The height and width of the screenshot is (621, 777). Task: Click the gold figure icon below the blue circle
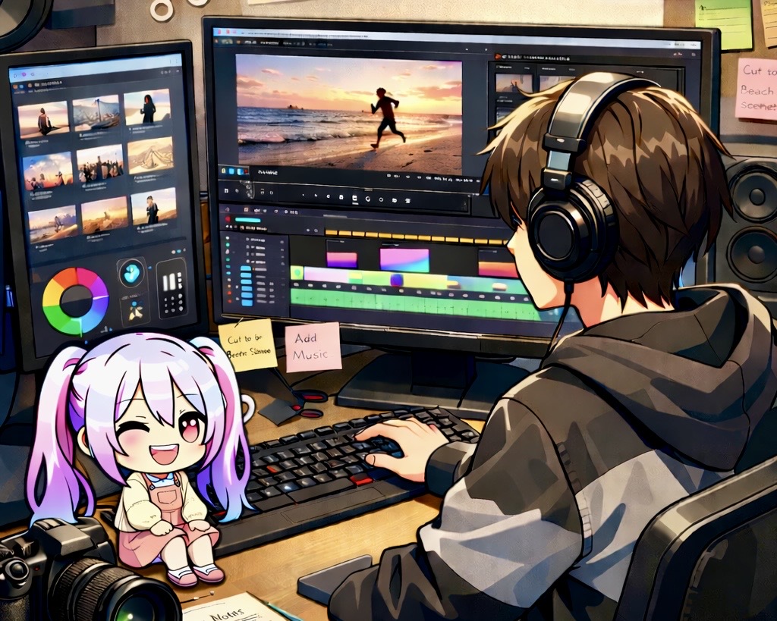pos(135,311)
